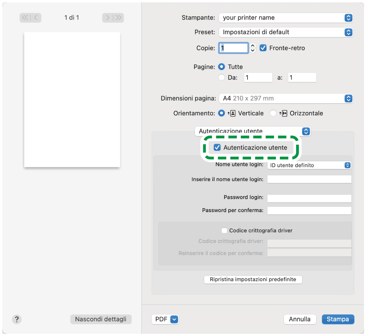365x335 pixels.
Task: Click the Password login input field
Action: [309, 198]
